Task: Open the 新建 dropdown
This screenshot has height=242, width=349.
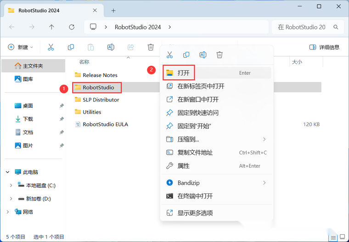Action: pos(21,47)
